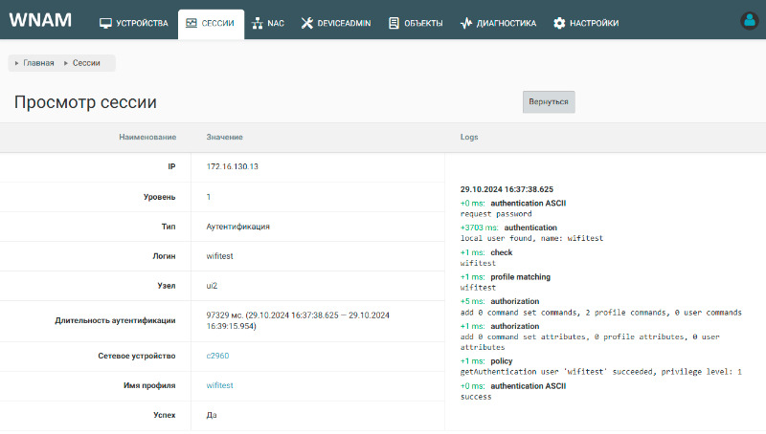This screenshot has height=434, width=766.
Task: Open network device link c2960
Action: click(x=217, y=356)
